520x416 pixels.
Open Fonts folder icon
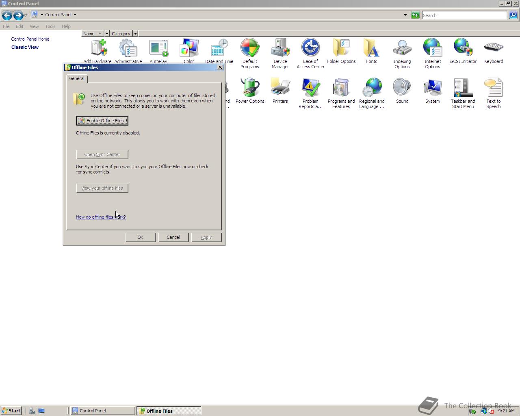[372, 51]
